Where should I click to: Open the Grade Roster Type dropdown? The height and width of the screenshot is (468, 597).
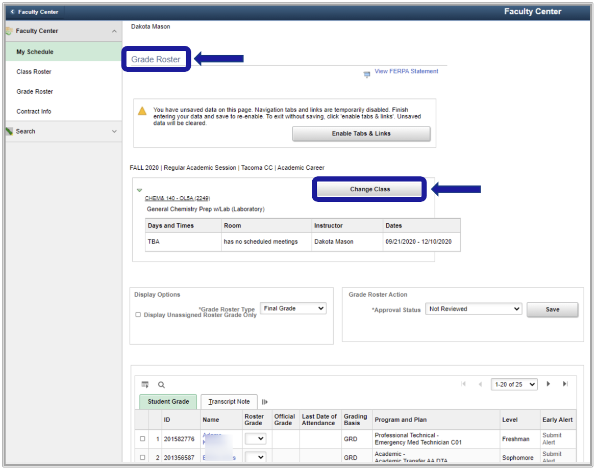(293, 308)
